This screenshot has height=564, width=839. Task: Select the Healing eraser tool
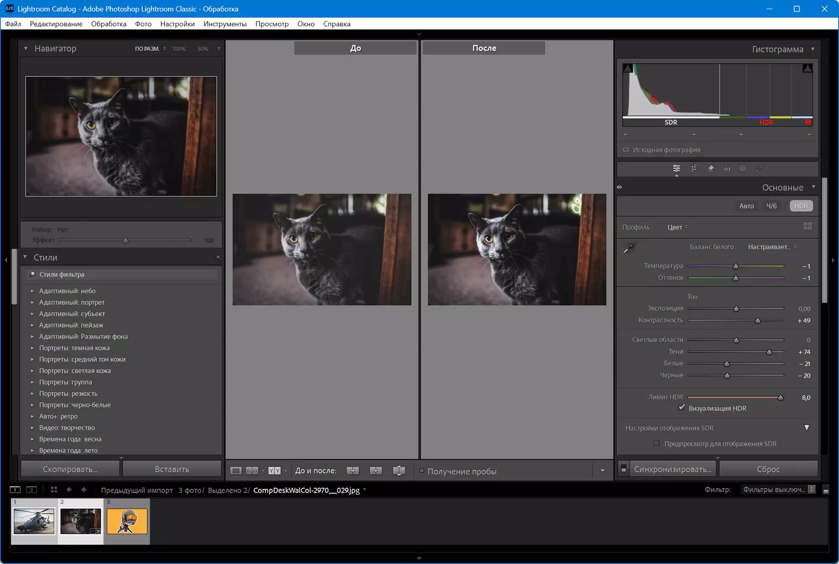710,168
